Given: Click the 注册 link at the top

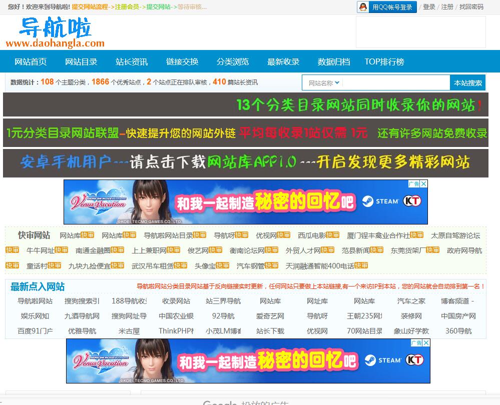Looking at the screenshot, I should click(447, 7).
